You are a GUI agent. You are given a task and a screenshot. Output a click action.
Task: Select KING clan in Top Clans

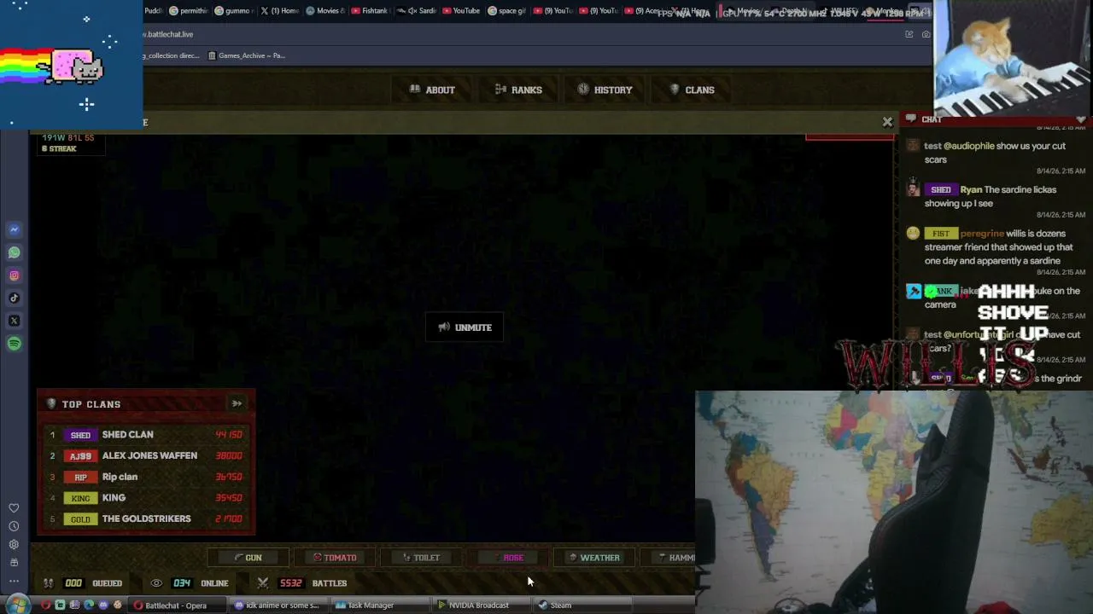tap(146, 498)
